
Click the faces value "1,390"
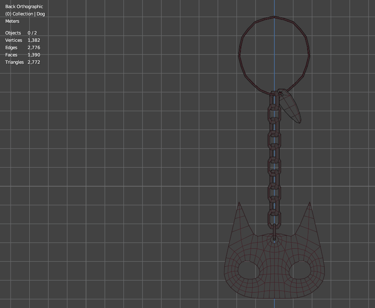click(x=34, y=55)
